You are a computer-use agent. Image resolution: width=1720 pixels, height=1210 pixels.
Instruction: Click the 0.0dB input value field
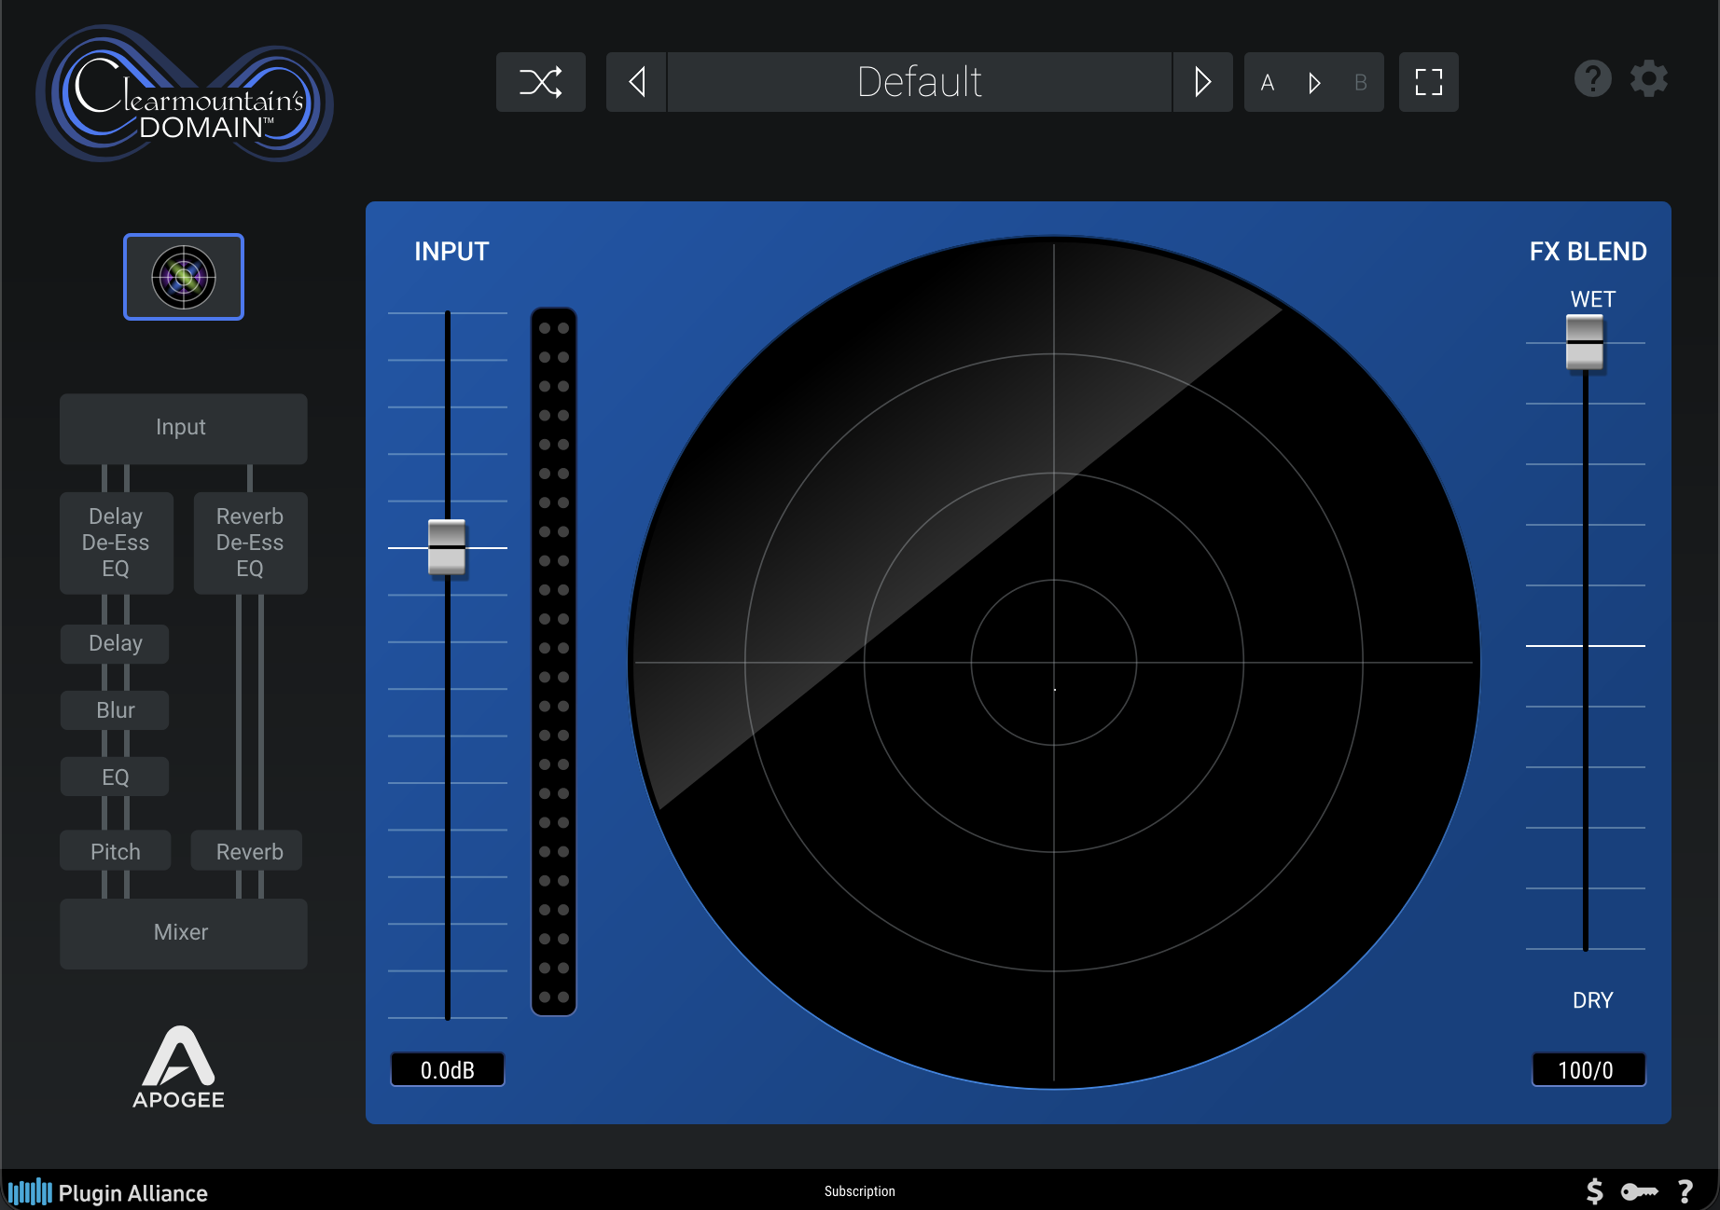point(448,1069)
